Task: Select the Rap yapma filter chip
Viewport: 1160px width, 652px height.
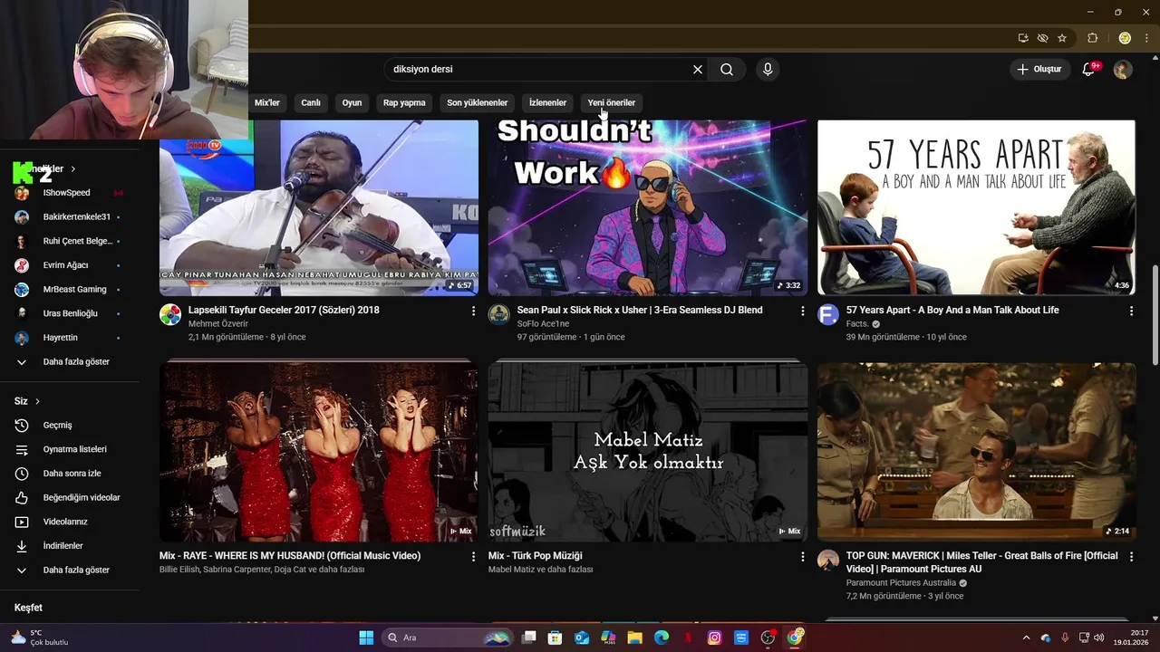Action: [404, 102]
